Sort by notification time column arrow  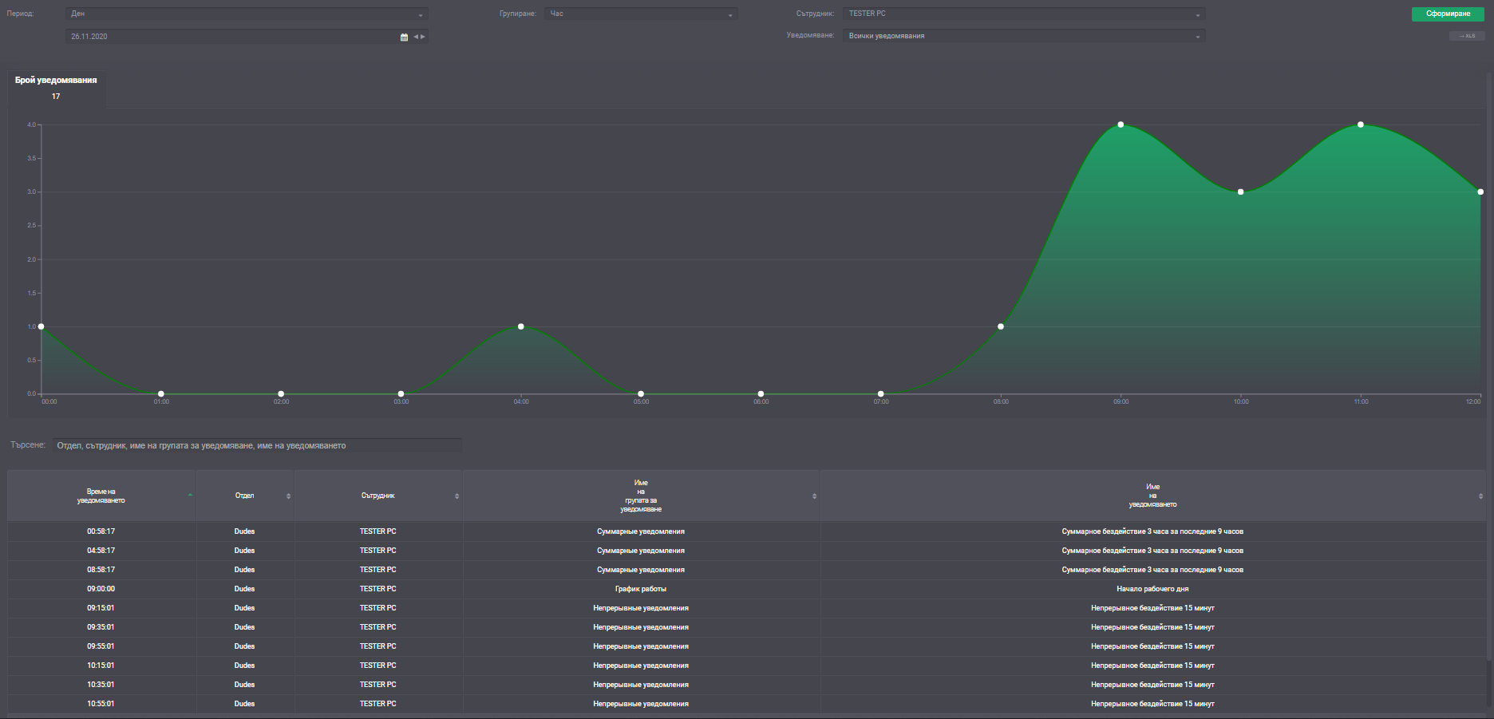pos(190,496)
